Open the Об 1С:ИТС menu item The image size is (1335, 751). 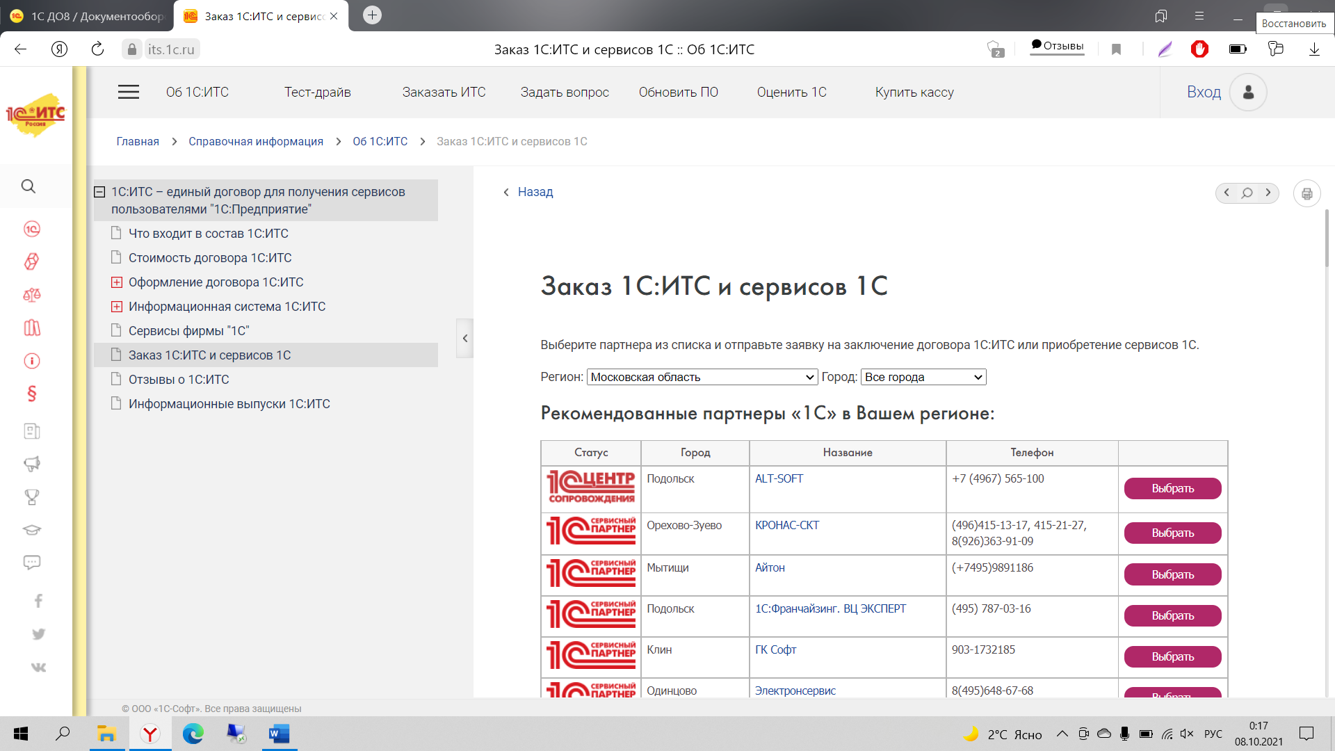coord(197,92)
